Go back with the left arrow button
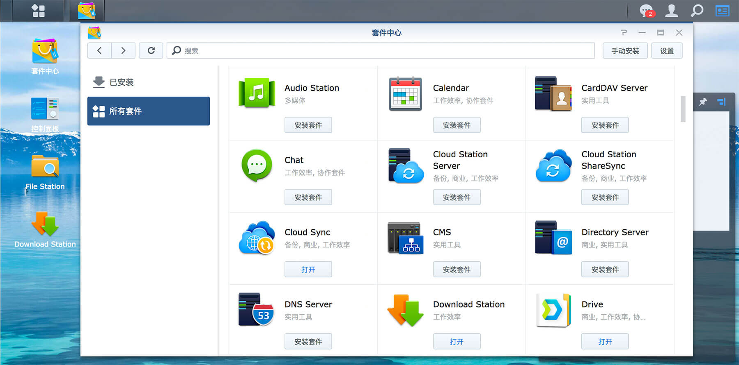The height and width of the screenshot is (365, 739). coord(99,50)
